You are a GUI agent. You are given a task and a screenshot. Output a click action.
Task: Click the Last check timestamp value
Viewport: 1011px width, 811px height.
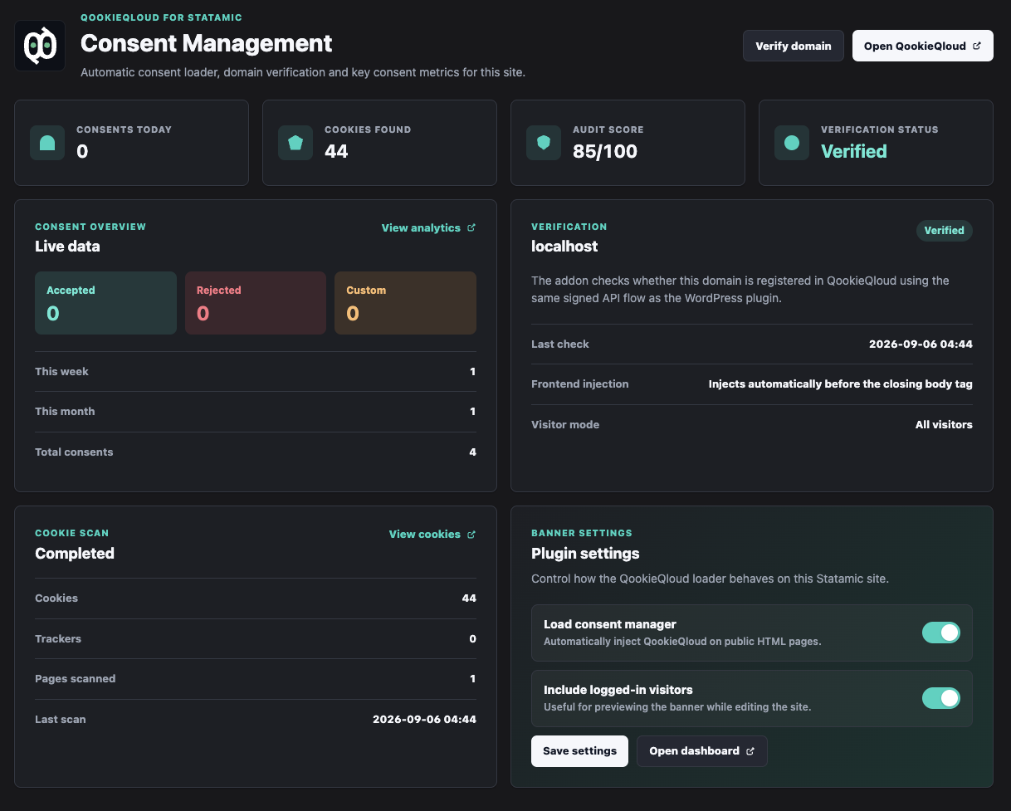[921, 344]
